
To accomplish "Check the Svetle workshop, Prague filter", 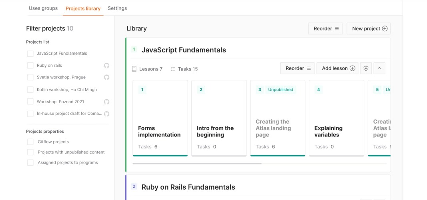I will click(x=30, y=77).
